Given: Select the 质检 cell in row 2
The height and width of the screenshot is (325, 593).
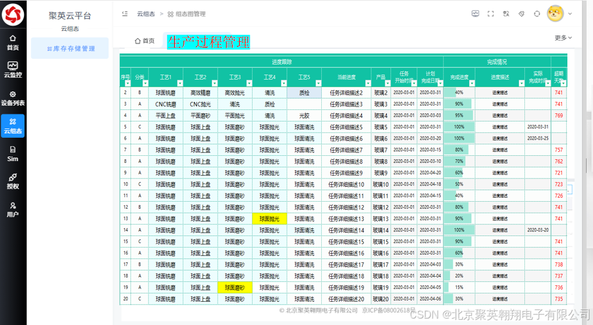Looking at the screenshot, I should [304, 92].
